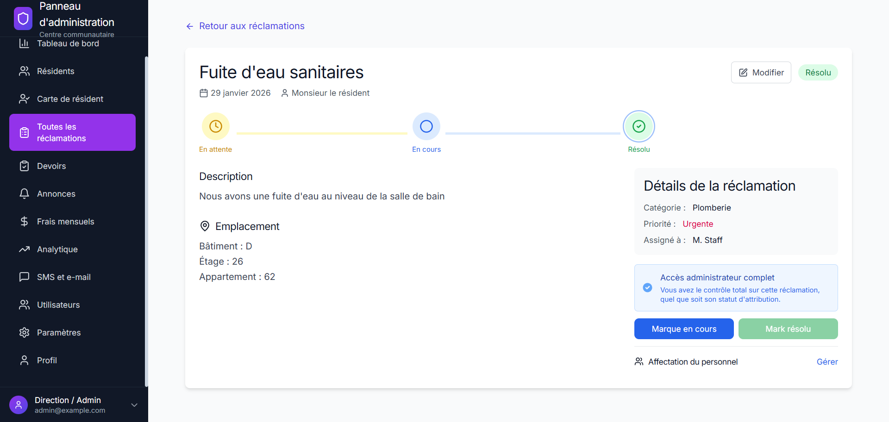Click the Annonces bell icon

(x=24, y=194)
